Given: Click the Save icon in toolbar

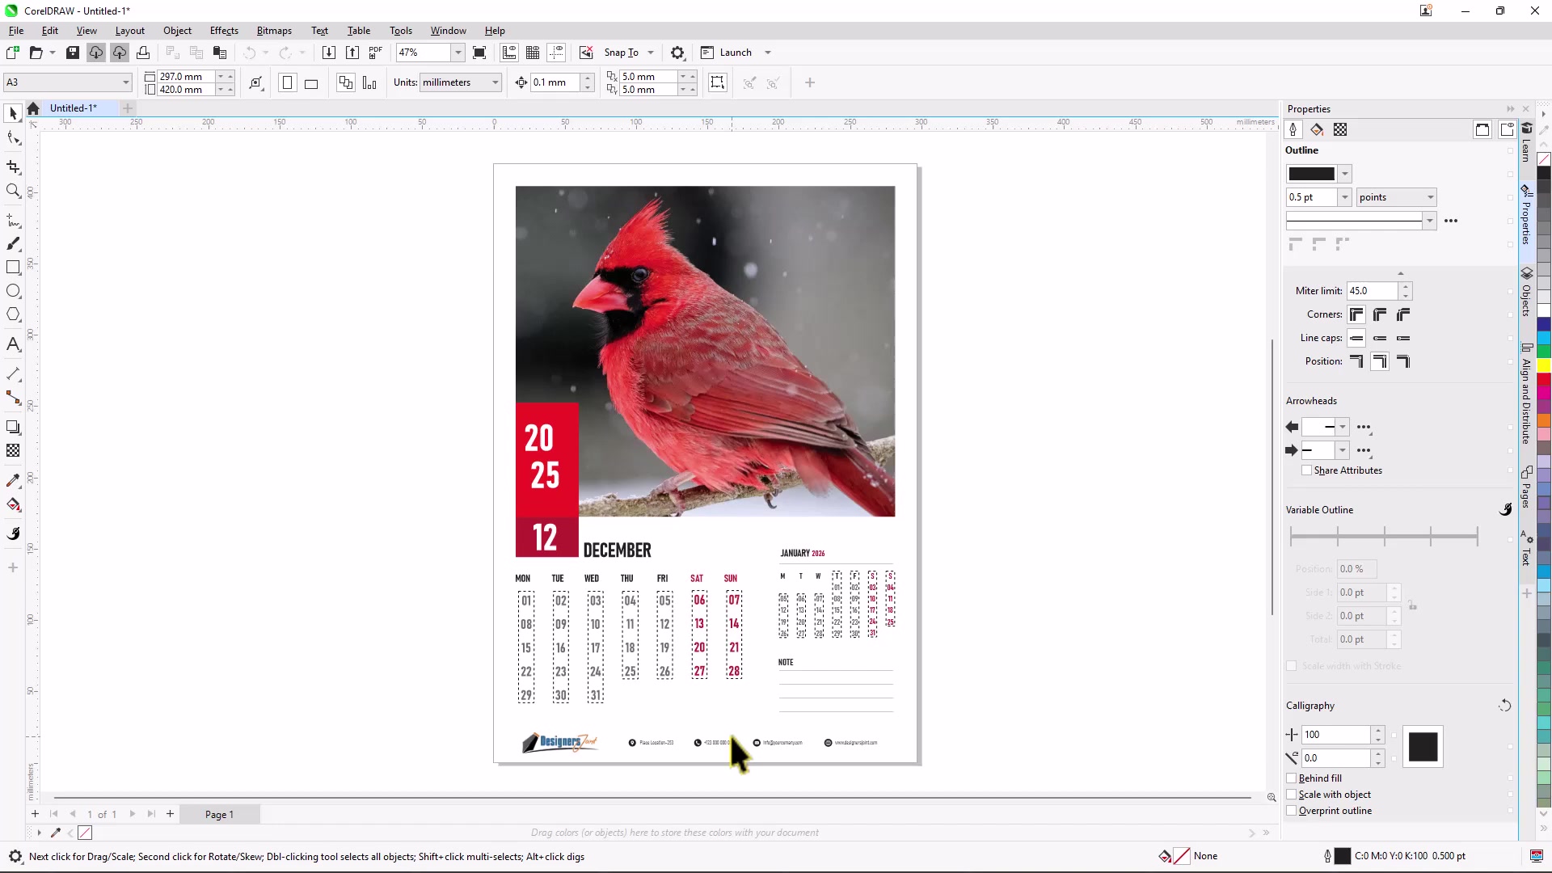Looking at the screenshot, I should pyautogui.click(x=72, y=53).
